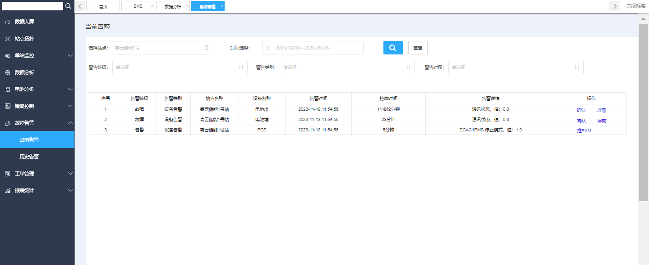Switch to the 数据分析 tab
Image resolution: width=650 pixels, height=265 pixels.
tap(173, 6)
